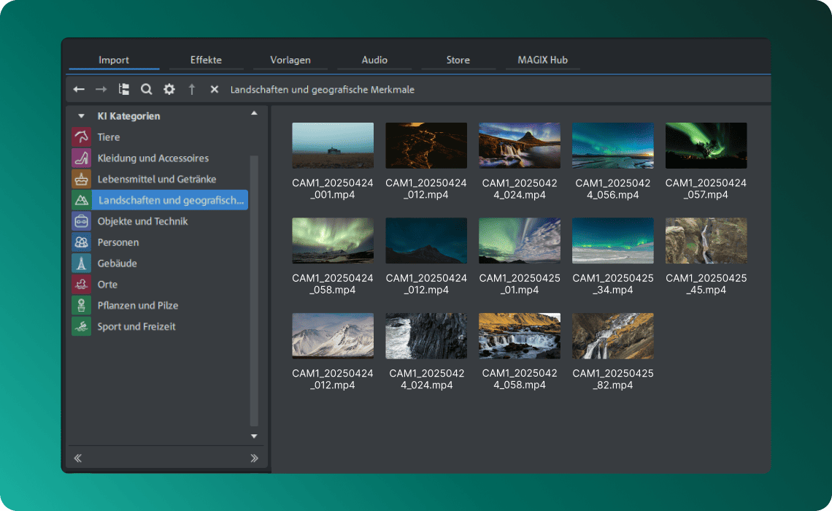Screen dimensions: 832x511
Task: Click the scroll-down arrow below category list
Action: (254, 437)
